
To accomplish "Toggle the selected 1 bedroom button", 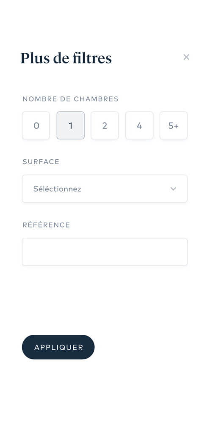I will (x=70, y=126).
